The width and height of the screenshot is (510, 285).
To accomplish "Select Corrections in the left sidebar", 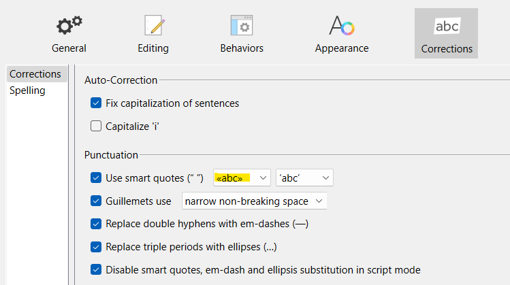I will click(x=37, y=73).
